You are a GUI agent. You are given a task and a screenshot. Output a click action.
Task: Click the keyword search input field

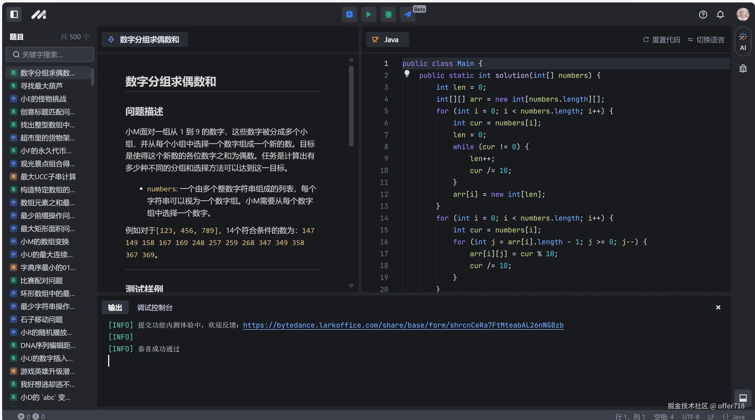coord(49,55)
